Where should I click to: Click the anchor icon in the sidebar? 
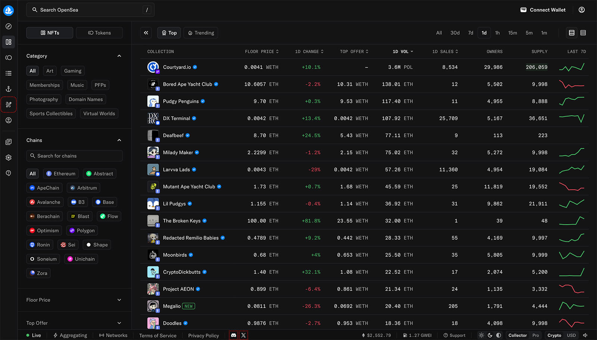pyautogui.click(x=9, y=89)
